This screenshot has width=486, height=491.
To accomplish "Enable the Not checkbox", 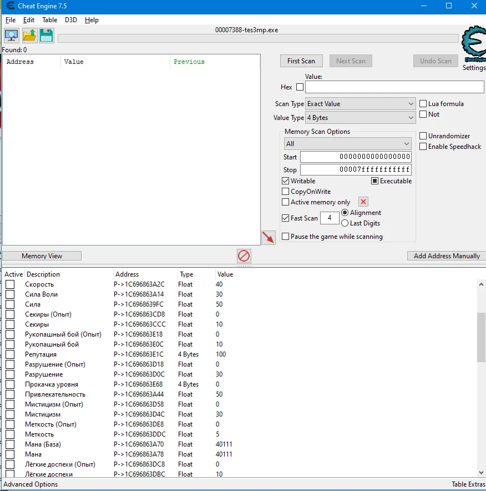I will 423,114.
